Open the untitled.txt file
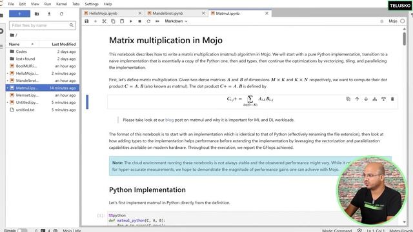Viewport: 413px width, 232px height. click(43, 110)
